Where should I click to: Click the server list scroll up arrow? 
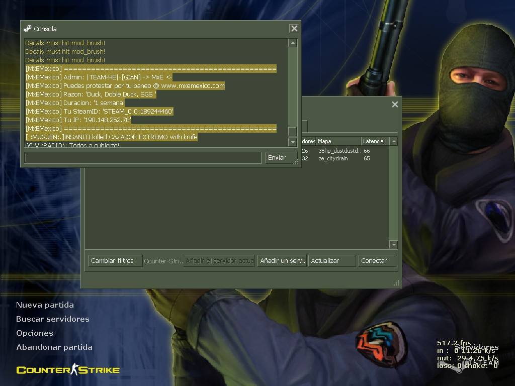tap(393, 141)
